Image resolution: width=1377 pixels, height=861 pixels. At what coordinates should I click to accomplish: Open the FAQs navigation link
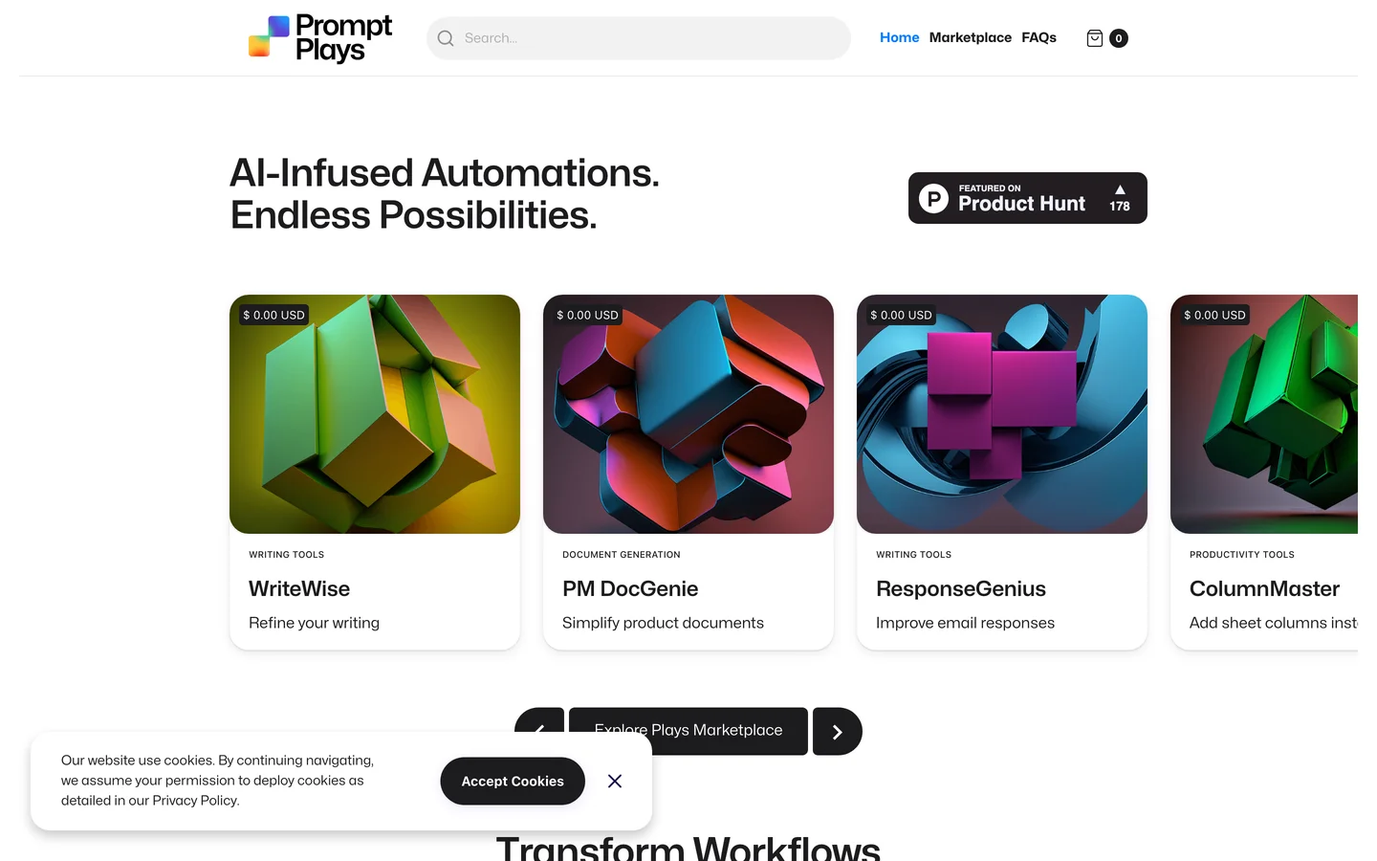(x=1038, y=37)
